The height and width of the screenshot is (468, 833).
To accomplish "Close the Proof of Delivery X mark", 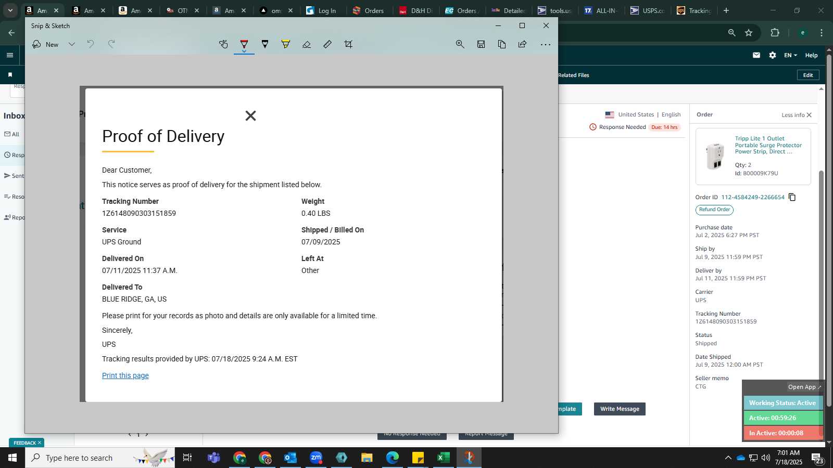I will (250, 115).
